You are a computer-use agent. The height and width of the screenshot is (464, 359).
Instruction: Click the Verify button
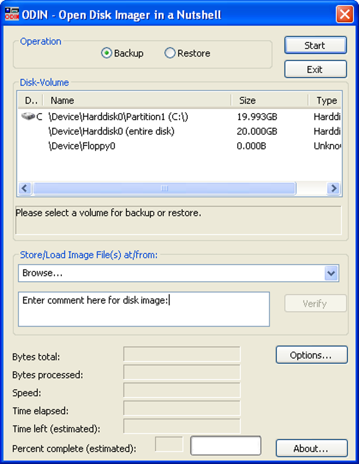[316, 303]
